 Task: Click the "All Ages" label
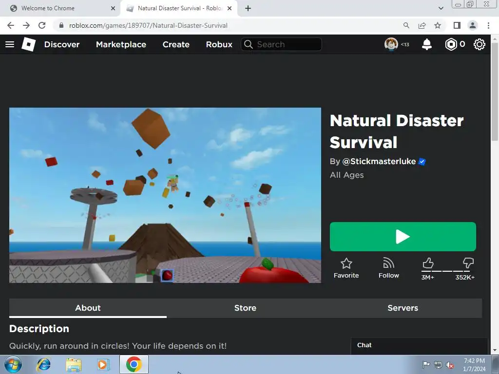point(347,175)
